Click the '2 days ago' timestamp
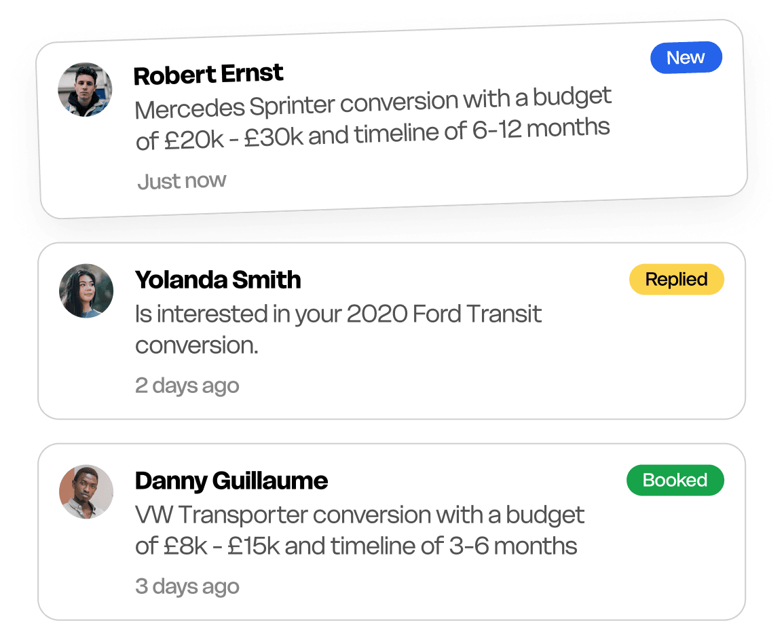The height and width of the screenshot is (621, 784). [187, 385]
